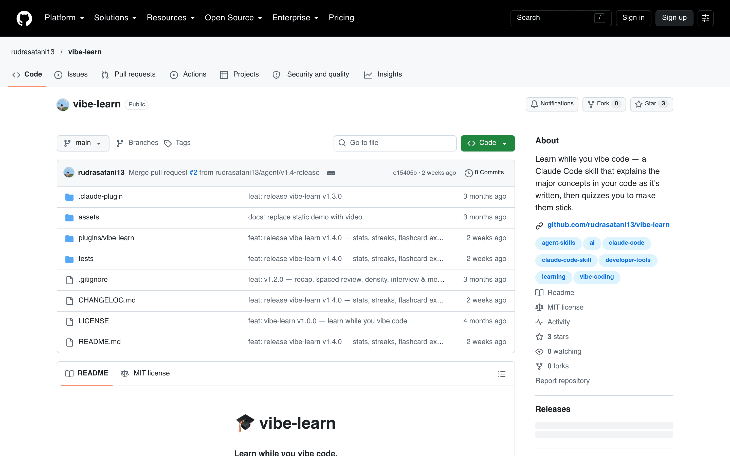Image resolution: width=730 pixels, height=456 pixels.
Task: Click the assets folder icon
Action: pos(69,218)
